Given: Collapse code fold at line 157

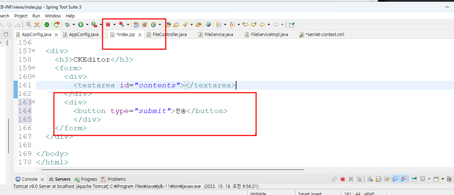Looking at the screenshot, I should (x=34, y=51).
